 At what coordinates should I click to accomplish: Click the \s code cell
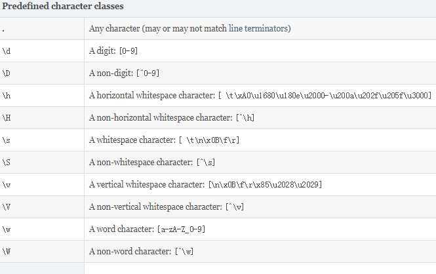point(7,140)
